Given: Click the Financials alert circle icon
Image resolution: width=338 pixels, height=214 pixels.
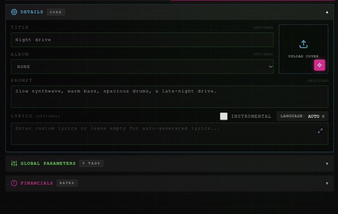Looking at the screenshot, I should click(14, 183).
